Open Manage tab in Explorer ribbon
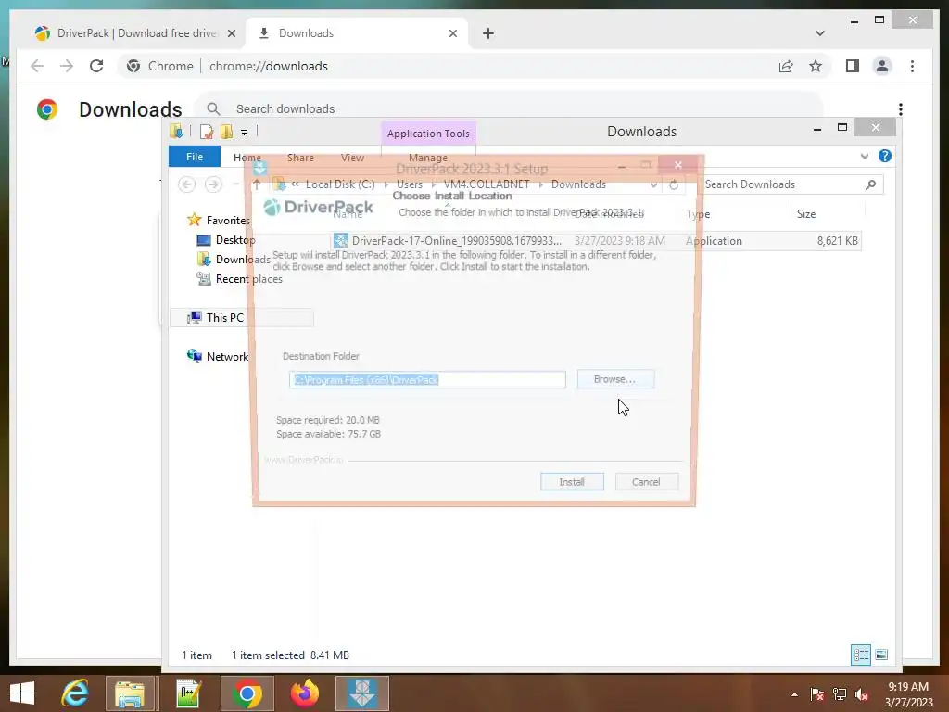 pyautogui.click(x=428, y=158)
